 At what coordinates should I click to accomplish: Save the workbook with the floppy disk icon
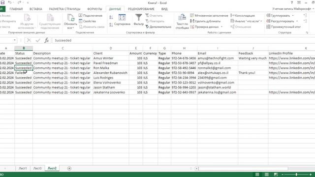click(x=2, y=2)
